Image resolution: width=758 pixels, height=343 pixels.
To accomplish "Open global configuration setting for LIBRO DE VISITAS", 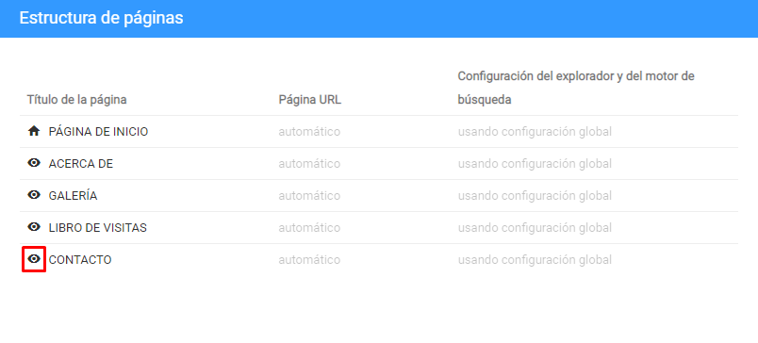I will pos(535,227).
